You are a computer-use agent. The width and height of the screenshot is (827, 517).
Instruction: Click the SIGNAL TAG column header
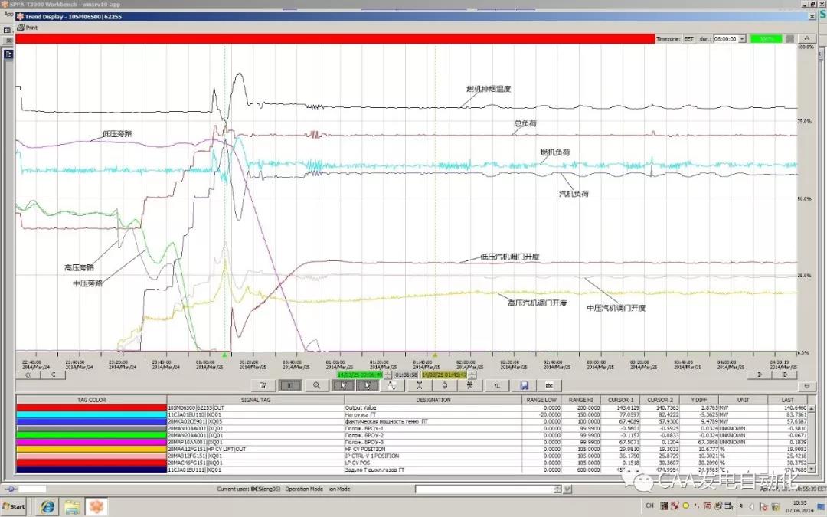pyautogui.click(x=255, y=400)
